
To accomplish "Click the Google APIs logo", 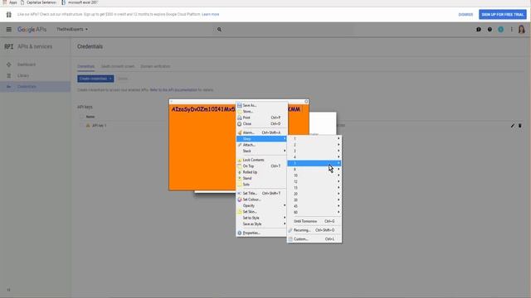I will click(x=32, y=30).
